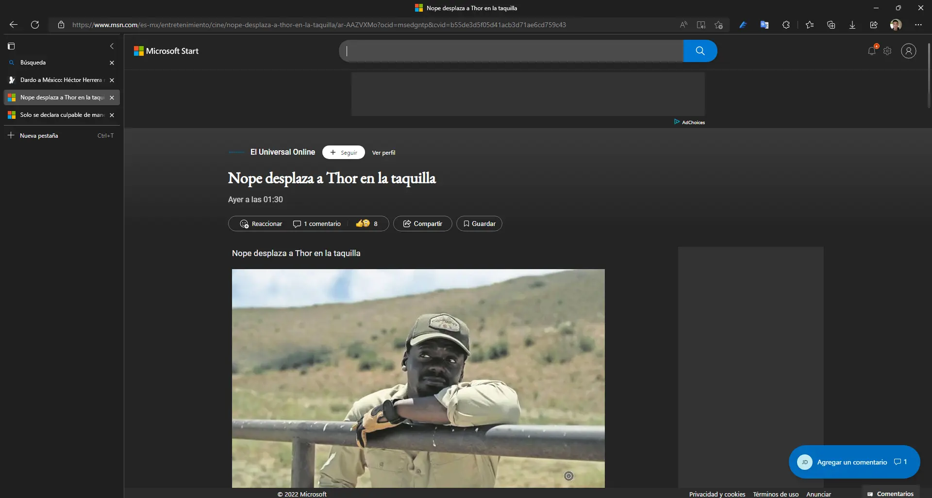Click the blue pen extension icon
Screen dimensions: 932x498
point(743,25)
